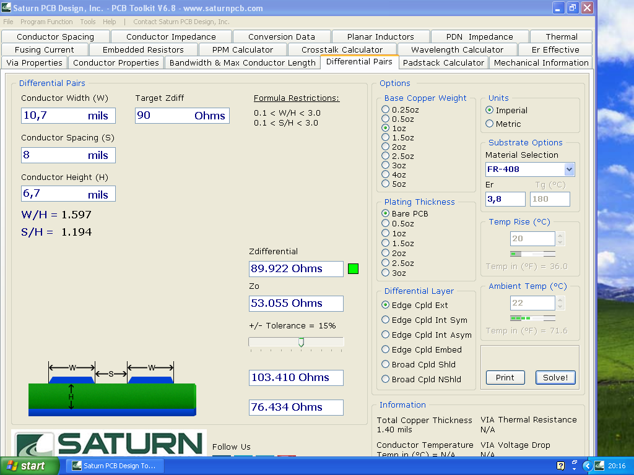Switch to Er Effective tab
The image size is (634, 475).
pyautogui.click(x=555, y=49)
